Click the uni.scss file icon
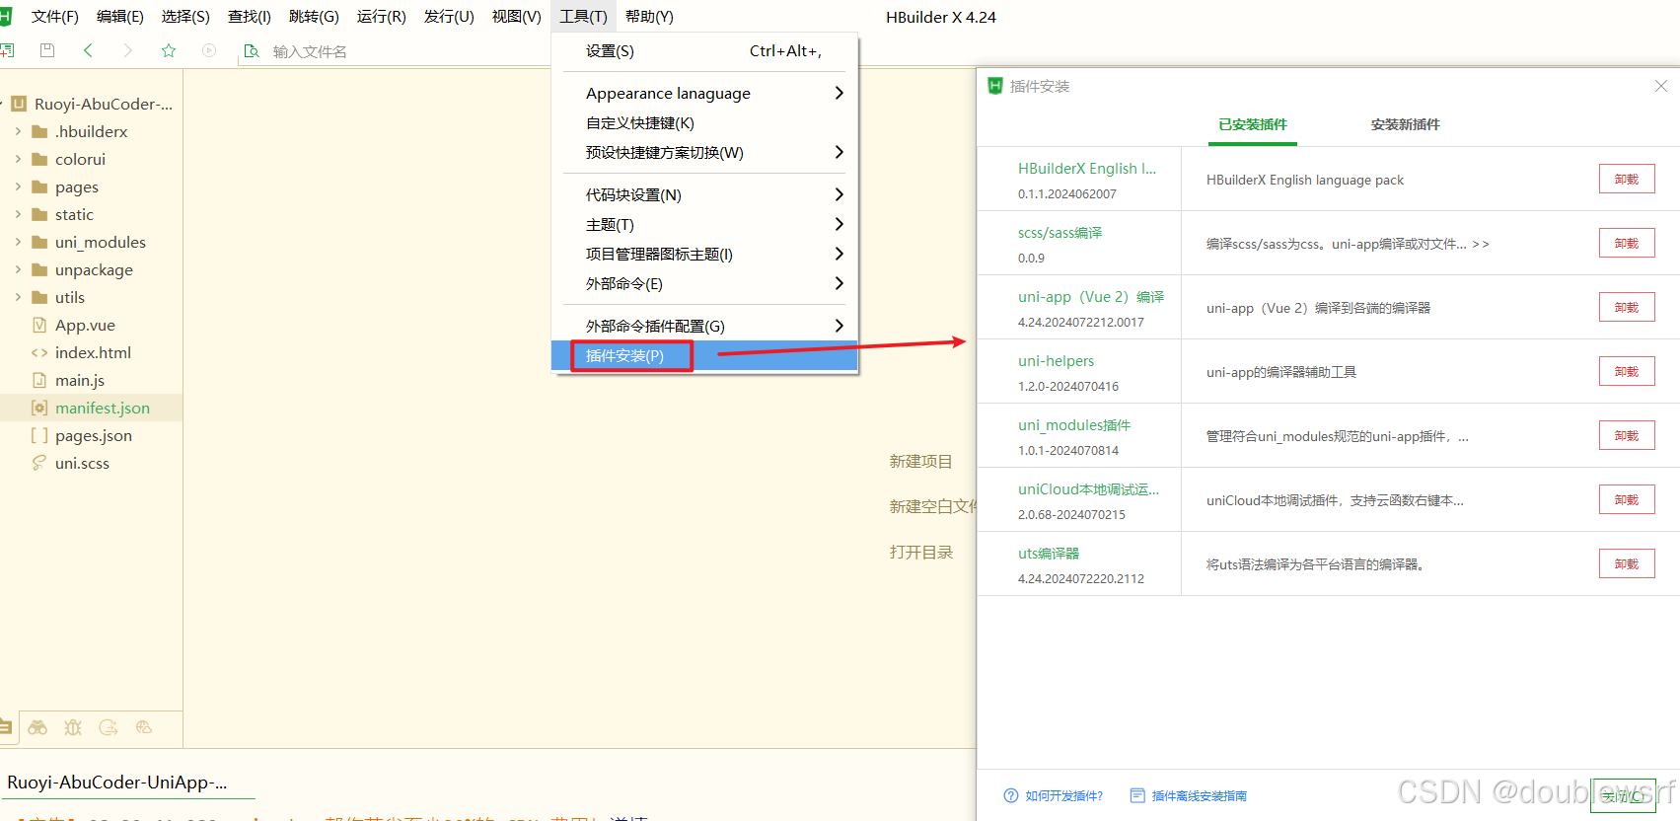Image resolution: width=1680 pixels, height=821 pixels. (x=39, y=463)
